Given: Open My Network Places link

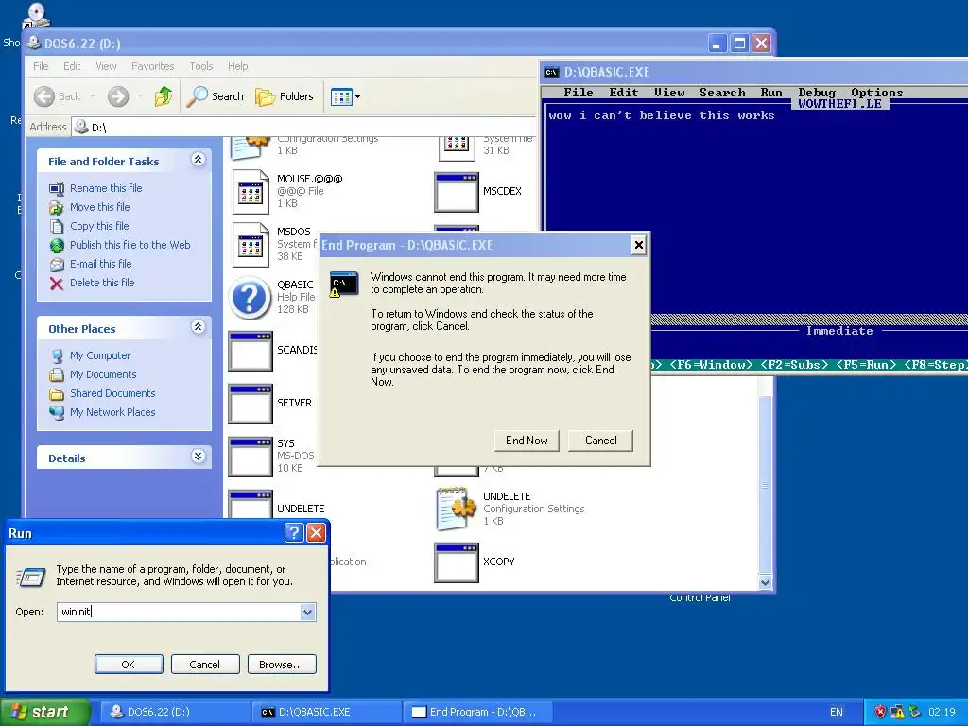Looking at the screenshot, I should pyautogui.click(x=112, y=412).
